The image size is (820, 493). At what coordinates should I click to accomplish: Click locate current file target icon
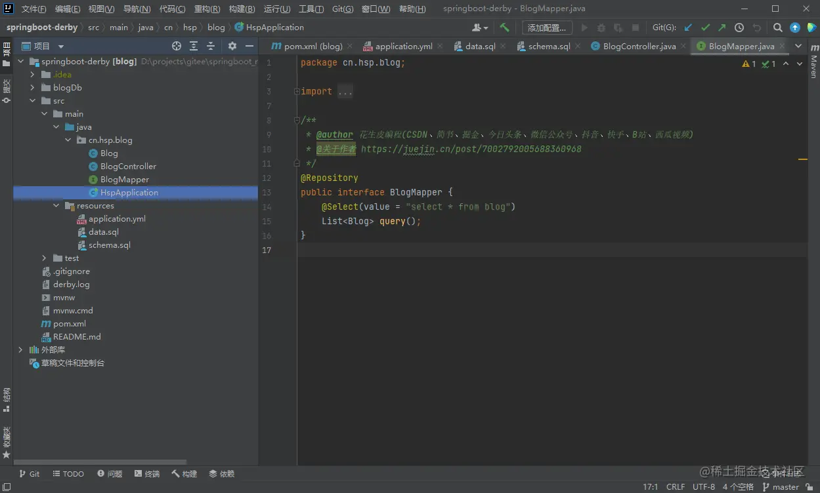click(177, 46)
